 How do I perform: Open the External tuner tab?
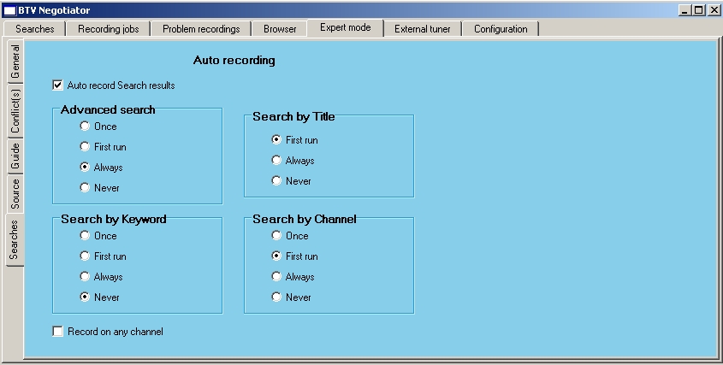423,28
